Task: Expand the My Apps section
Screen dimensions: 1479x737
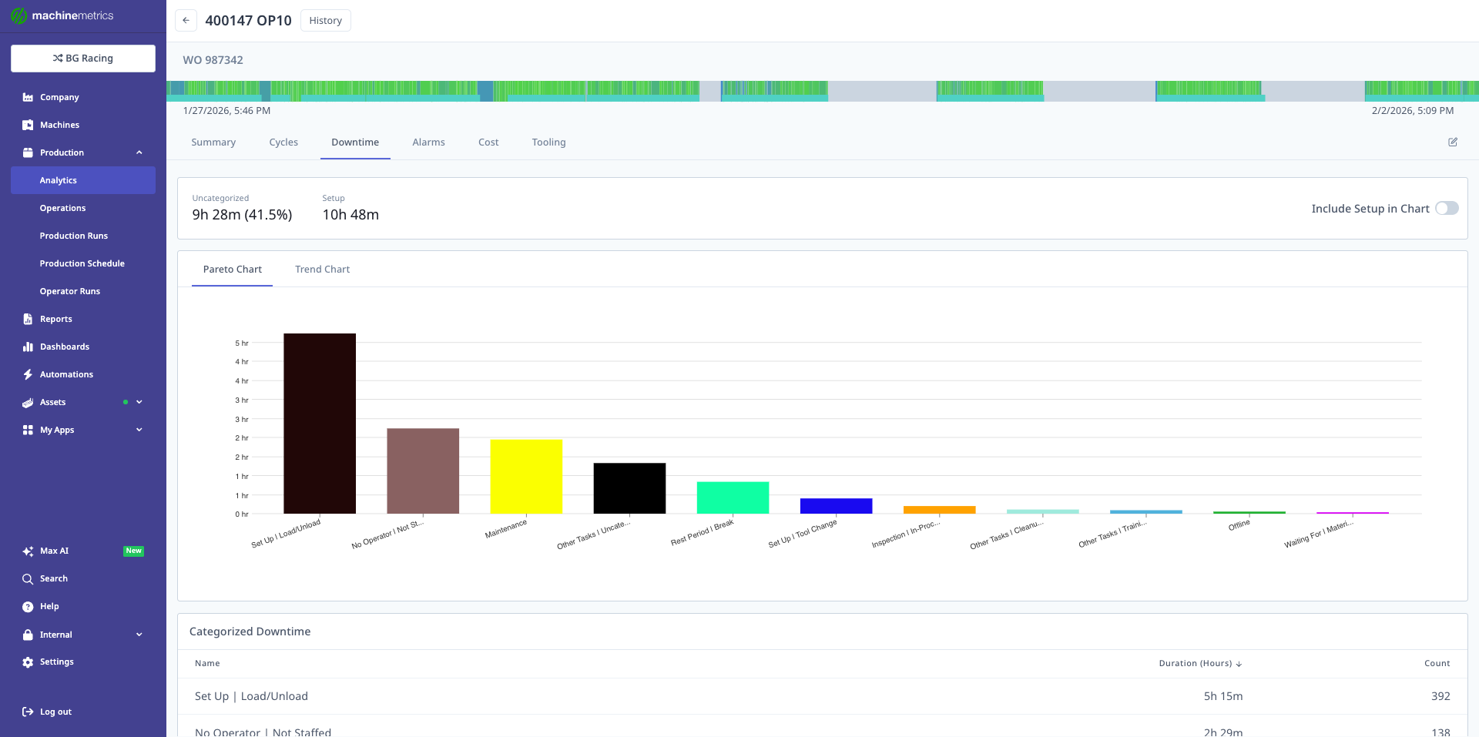Action: [139, 430]
